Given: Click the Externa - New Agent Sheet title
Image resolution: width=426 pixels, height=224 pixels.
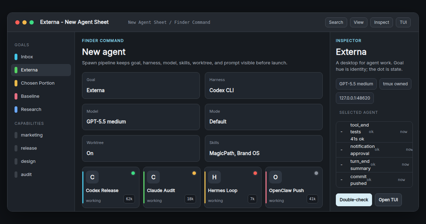Looking at the screenshot, I should (75, 22).
